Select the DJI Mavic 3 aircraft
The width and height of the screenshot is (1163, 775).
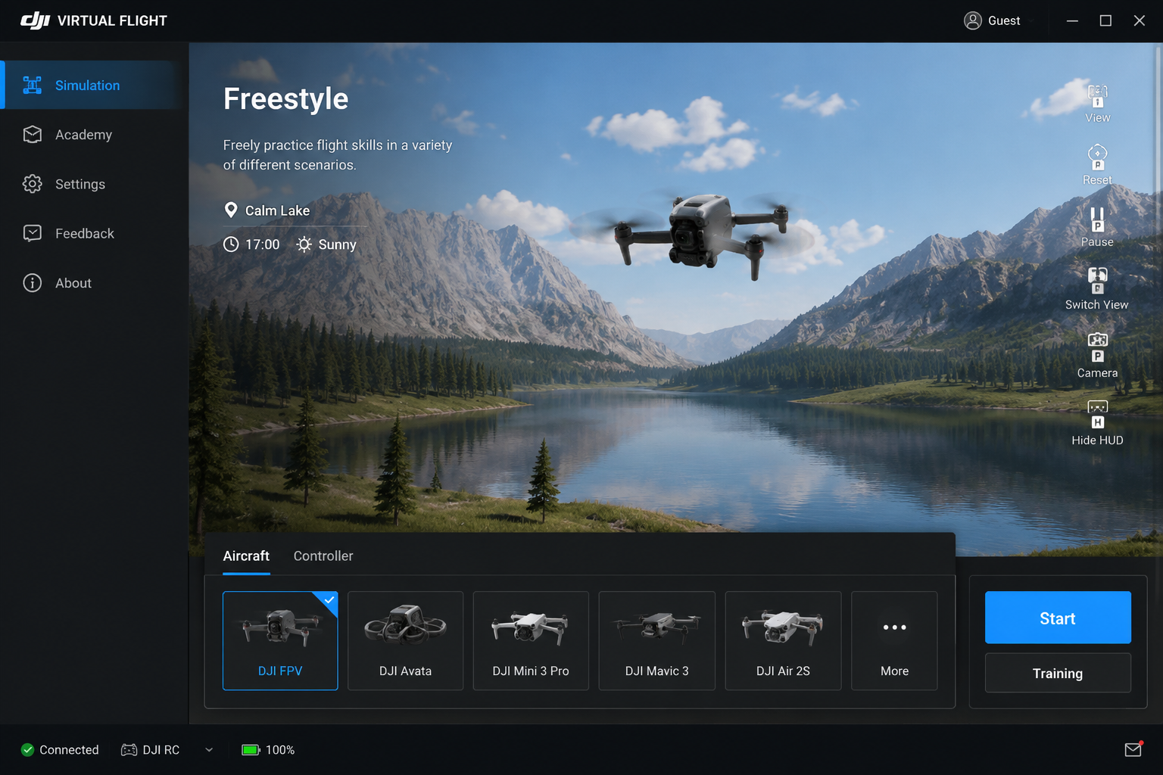pyautogui.click(x=656, y=640)
